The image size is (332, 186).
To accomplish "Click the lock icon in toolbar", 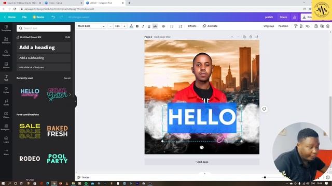I will pos(316,26).
